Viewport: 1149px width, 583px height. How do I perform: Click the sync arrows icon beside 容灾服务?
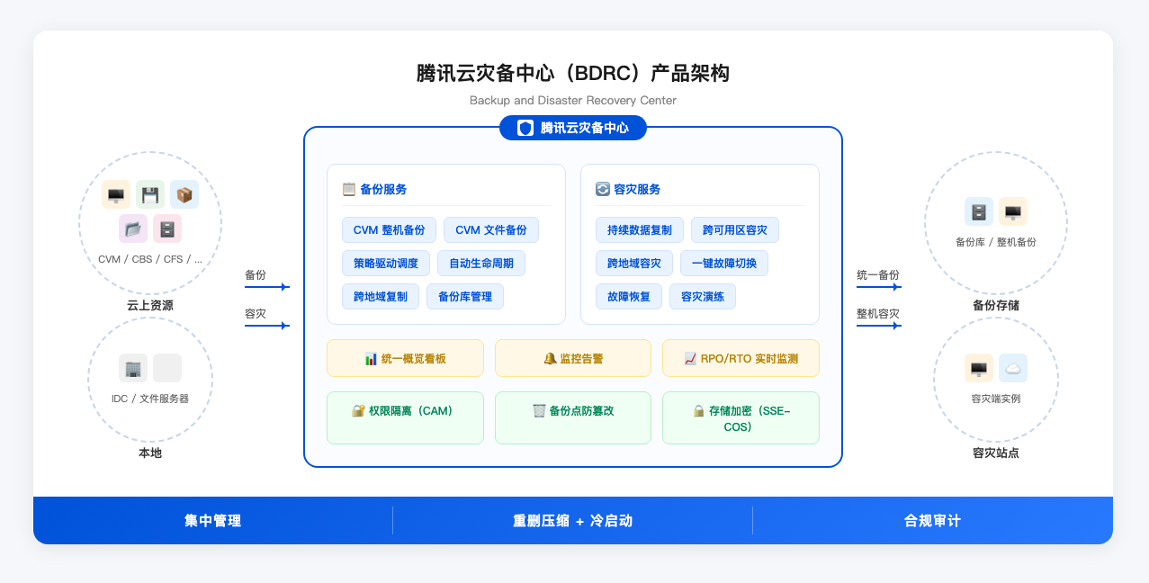pos(603,189)
